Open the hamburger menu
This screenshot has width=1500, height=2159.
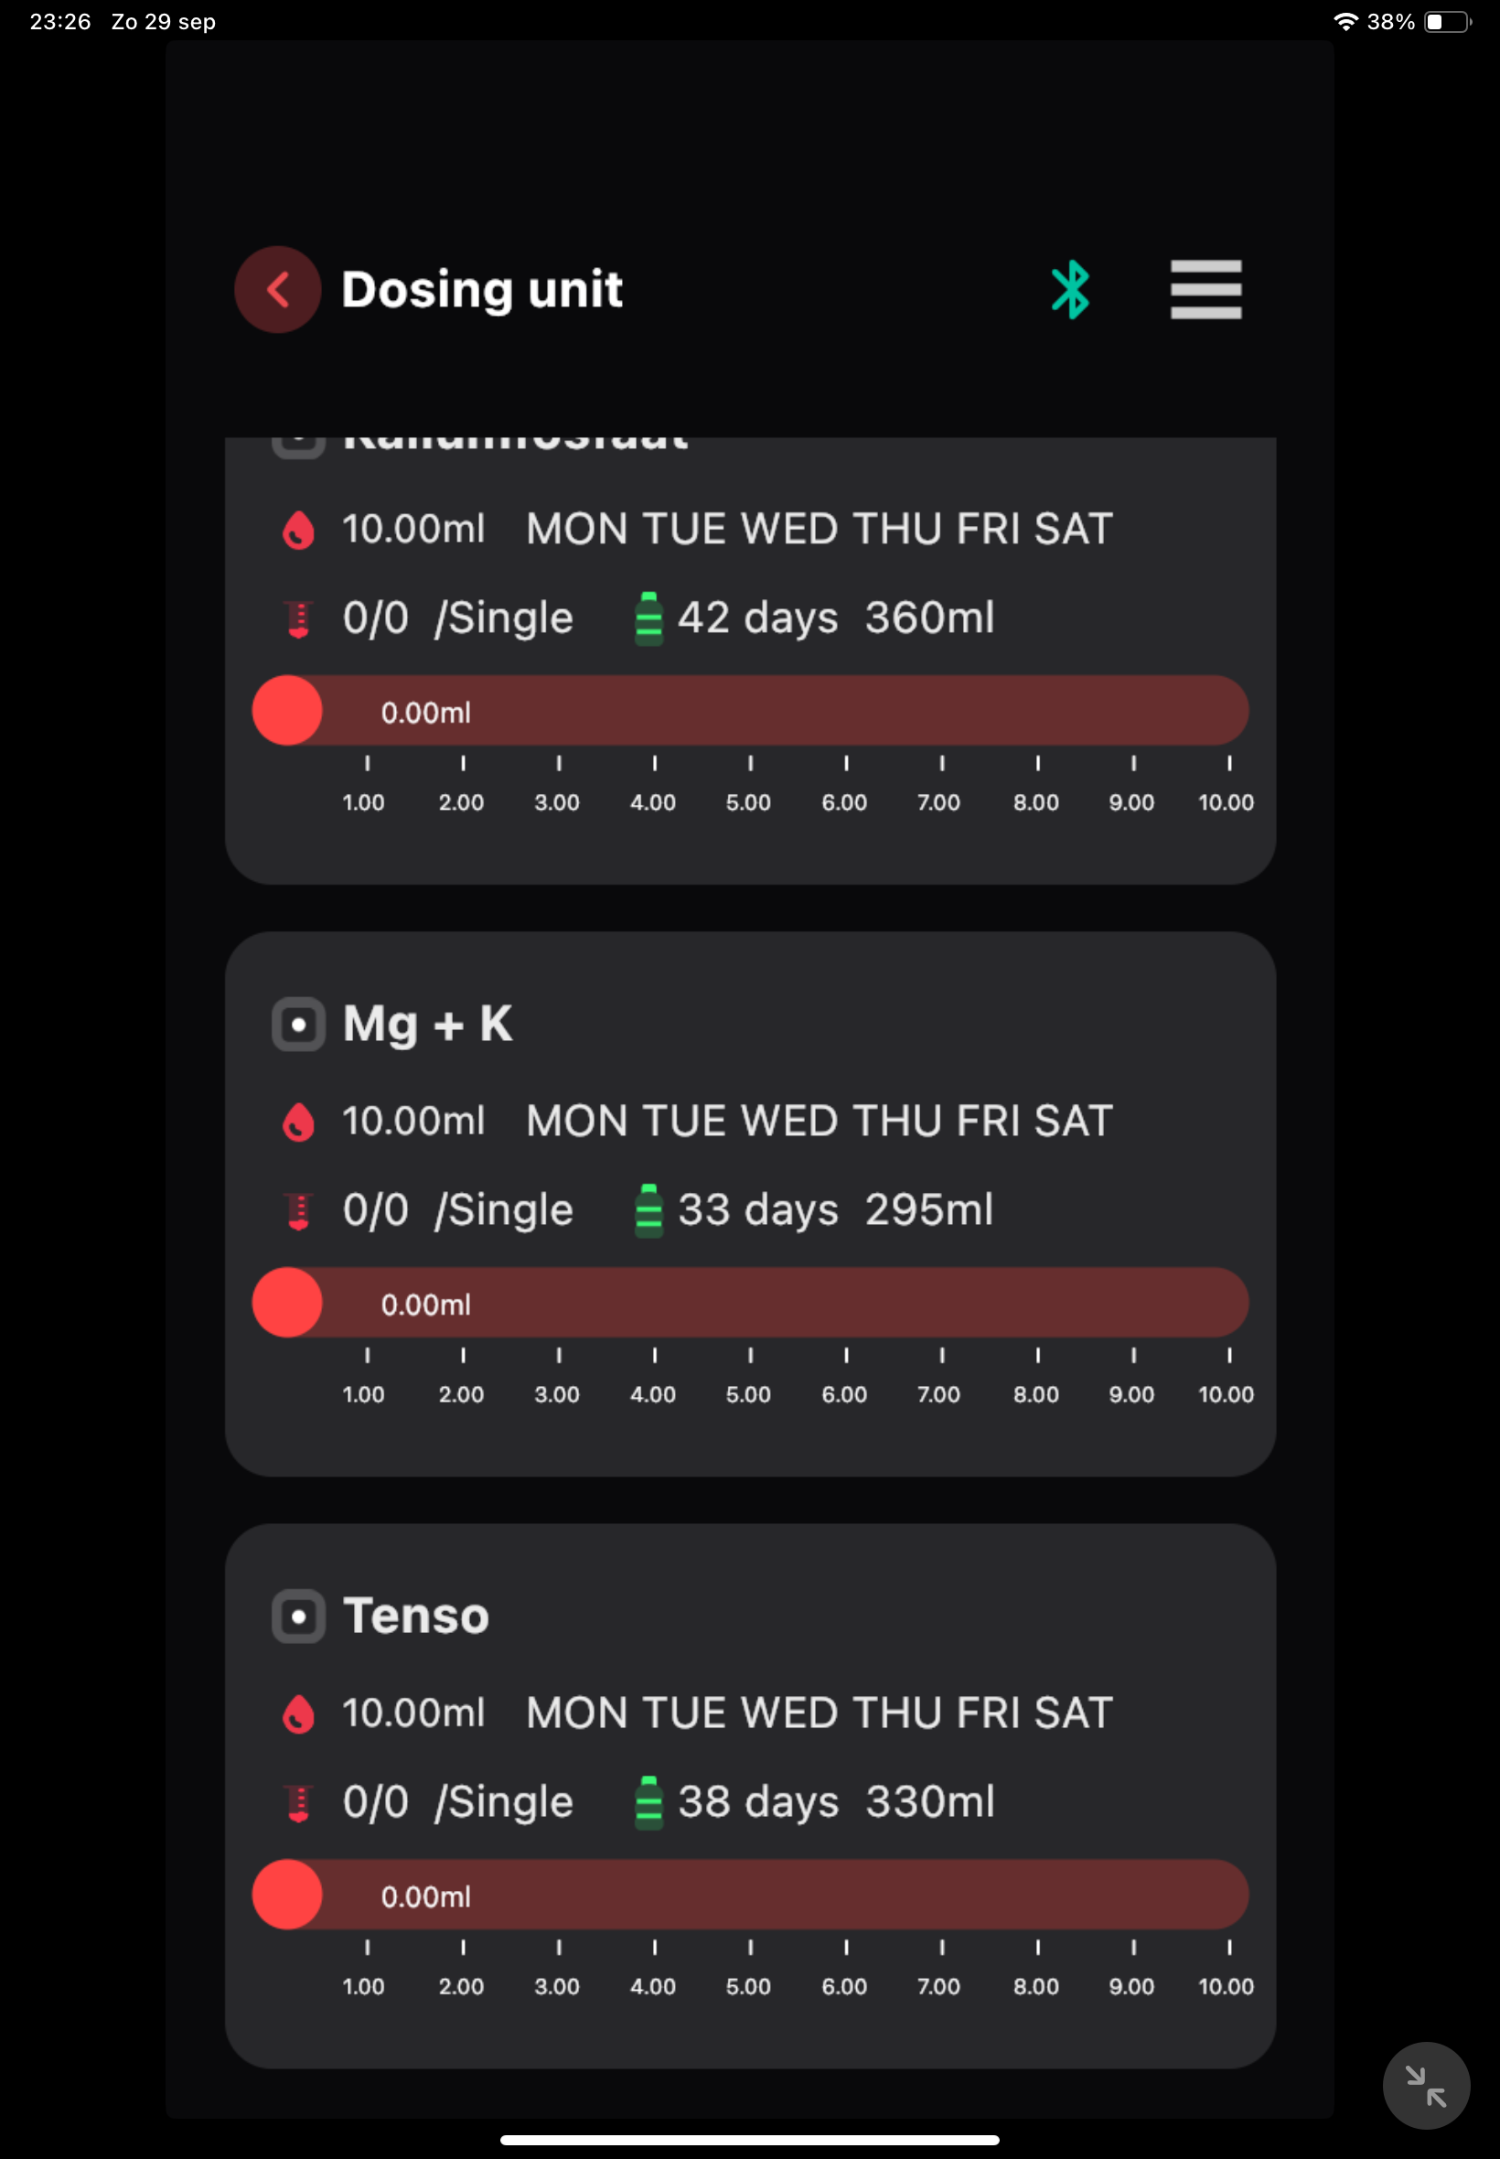pyautogui.click(x=1205, y=289)
